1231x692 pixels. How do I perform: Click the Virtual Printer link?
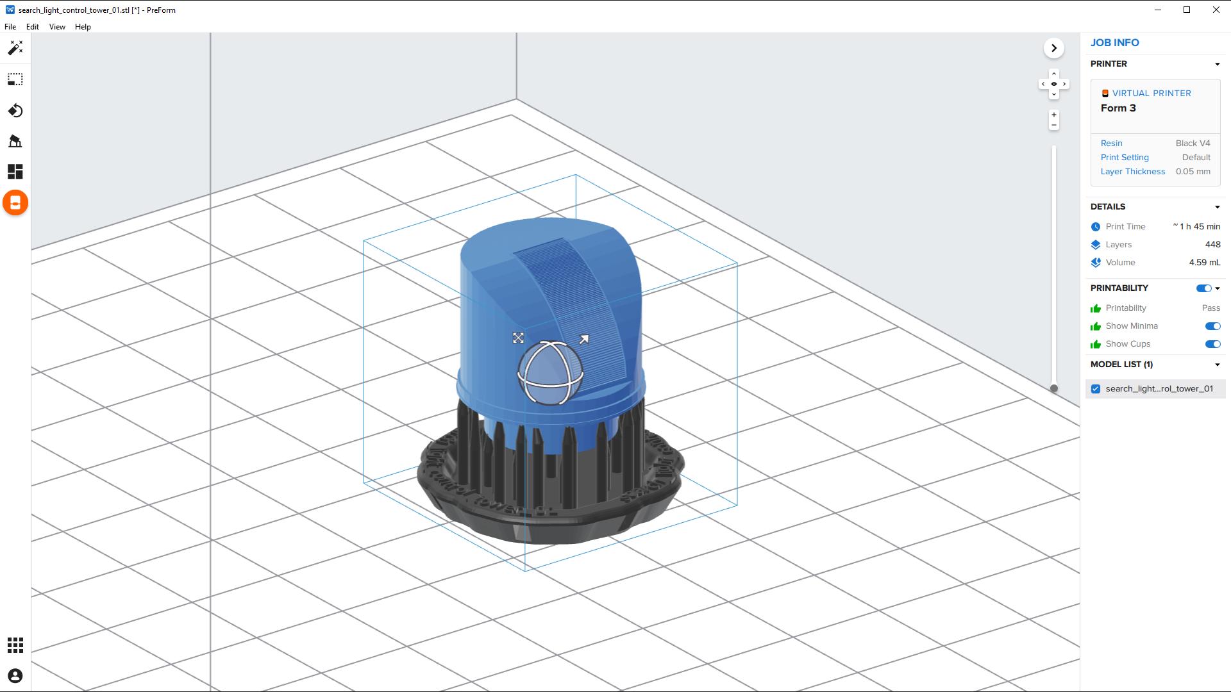tap(1151, 94)
